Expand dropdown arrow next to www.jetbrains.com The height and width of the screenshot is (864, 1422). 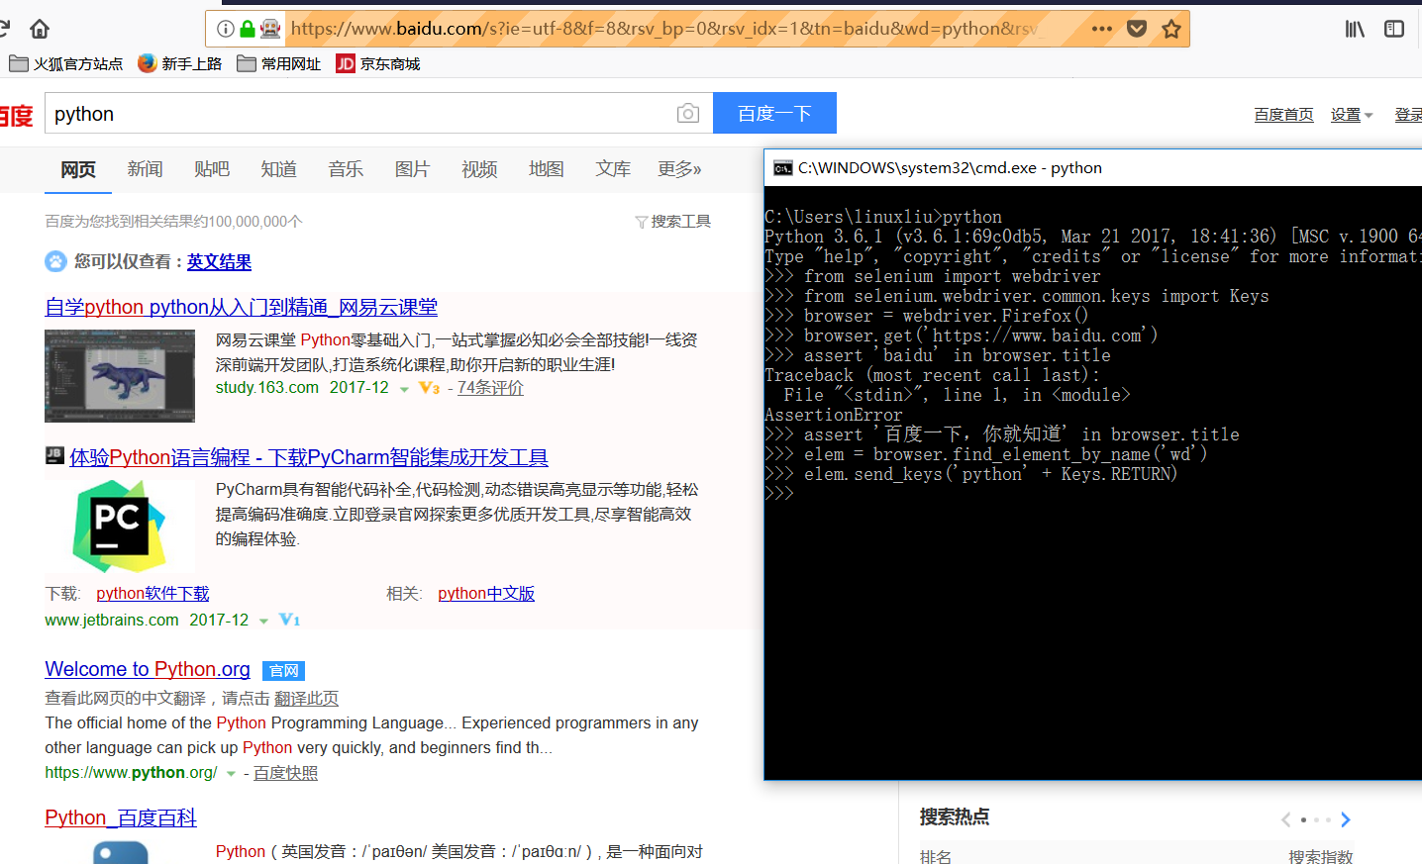coord(263,621)
